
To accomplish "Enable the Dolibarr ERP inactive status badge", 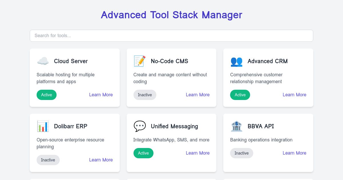I will click(48, 160).
